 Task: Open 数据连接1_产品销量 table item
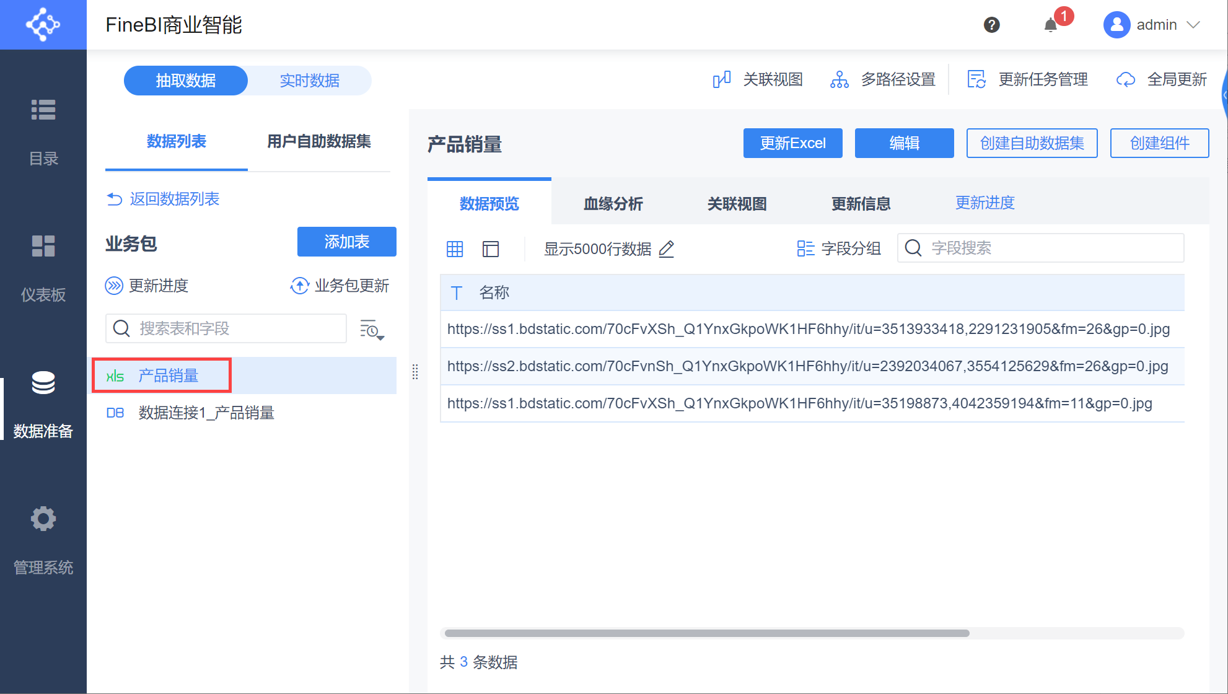pos(206,413)
